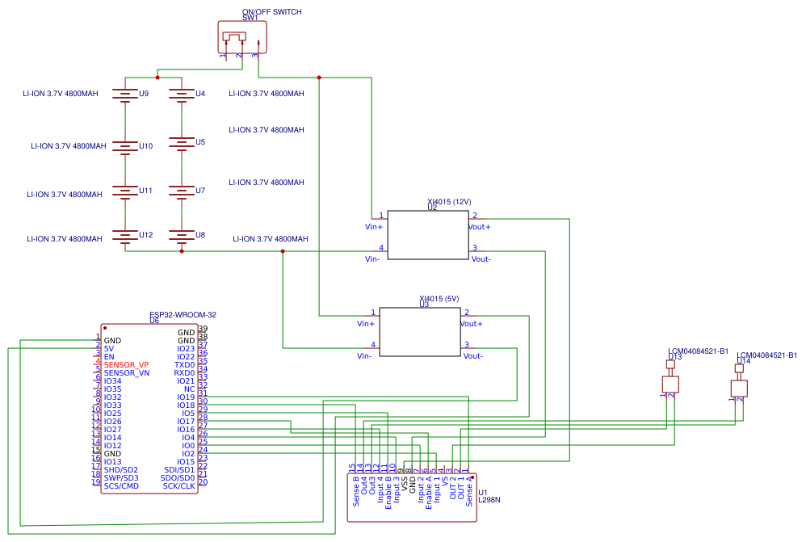Click the Enable B label on L298N

pos(388,493)
